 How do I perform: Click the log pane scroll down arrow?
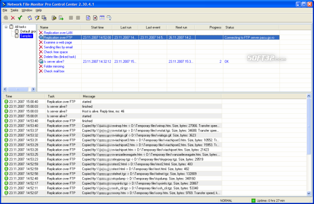coord(309,193)
